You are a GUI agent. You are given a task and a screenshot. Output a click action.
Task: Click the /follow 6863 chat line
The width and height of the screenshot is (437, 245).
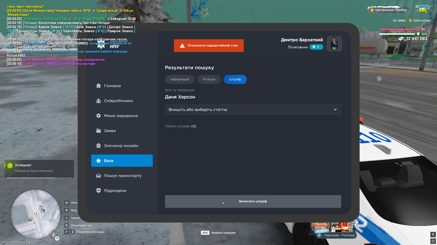pos(16,55)
